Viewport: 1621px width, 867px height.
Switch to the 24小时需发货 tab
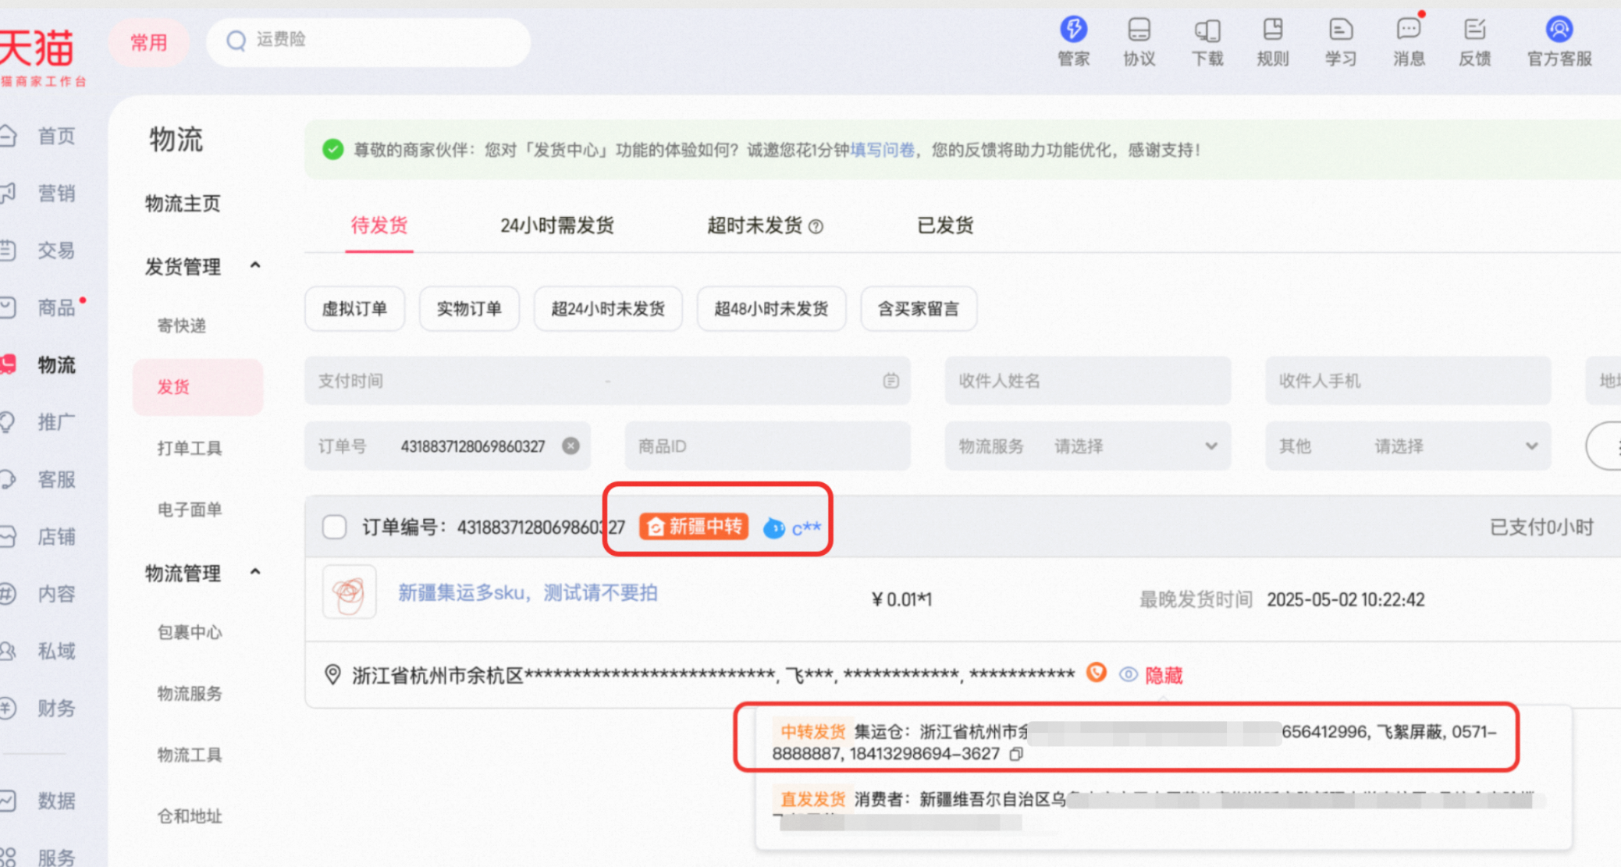(x=557, y=226)
